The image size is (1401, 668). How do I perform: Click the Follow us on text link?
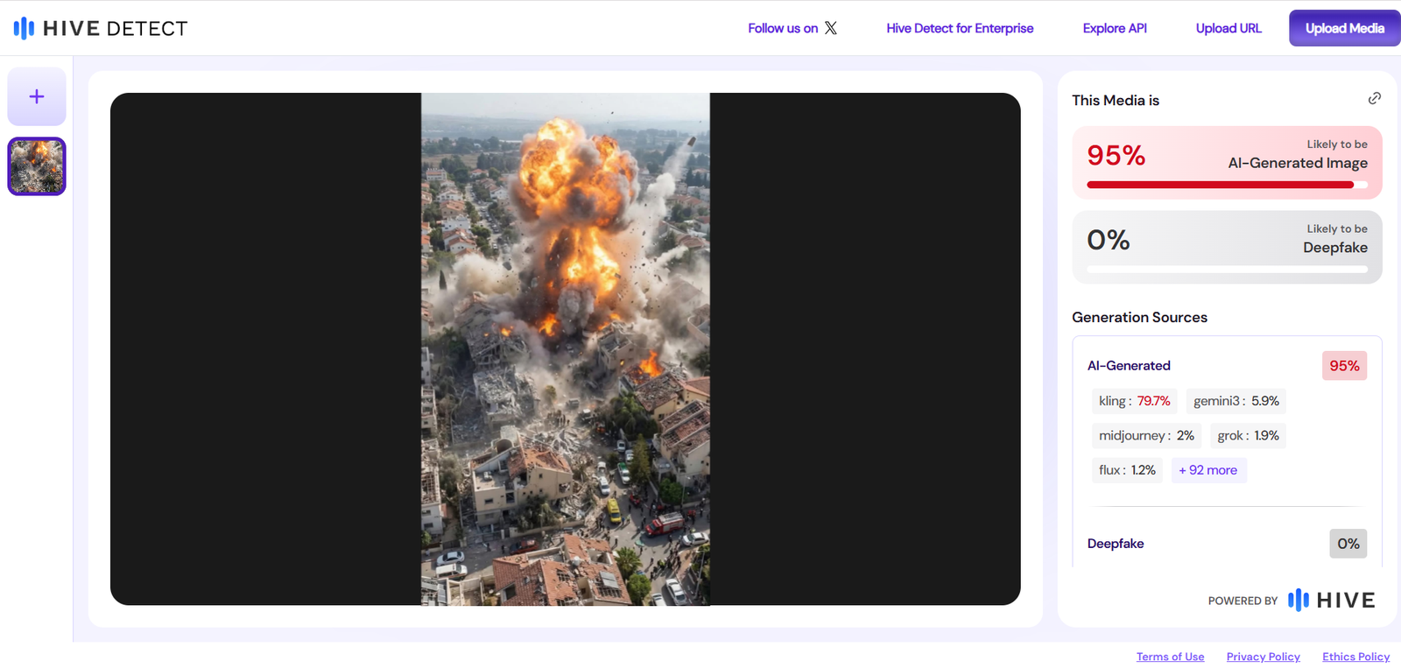pyautogui.click(x=782, y=28)
